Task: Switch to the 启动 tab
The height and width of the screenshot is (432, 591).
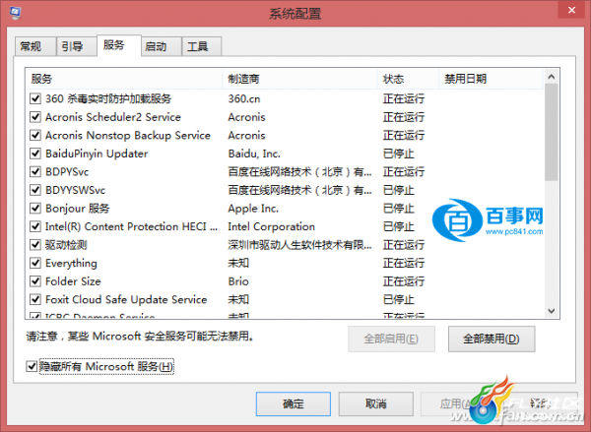Action: 161,46
